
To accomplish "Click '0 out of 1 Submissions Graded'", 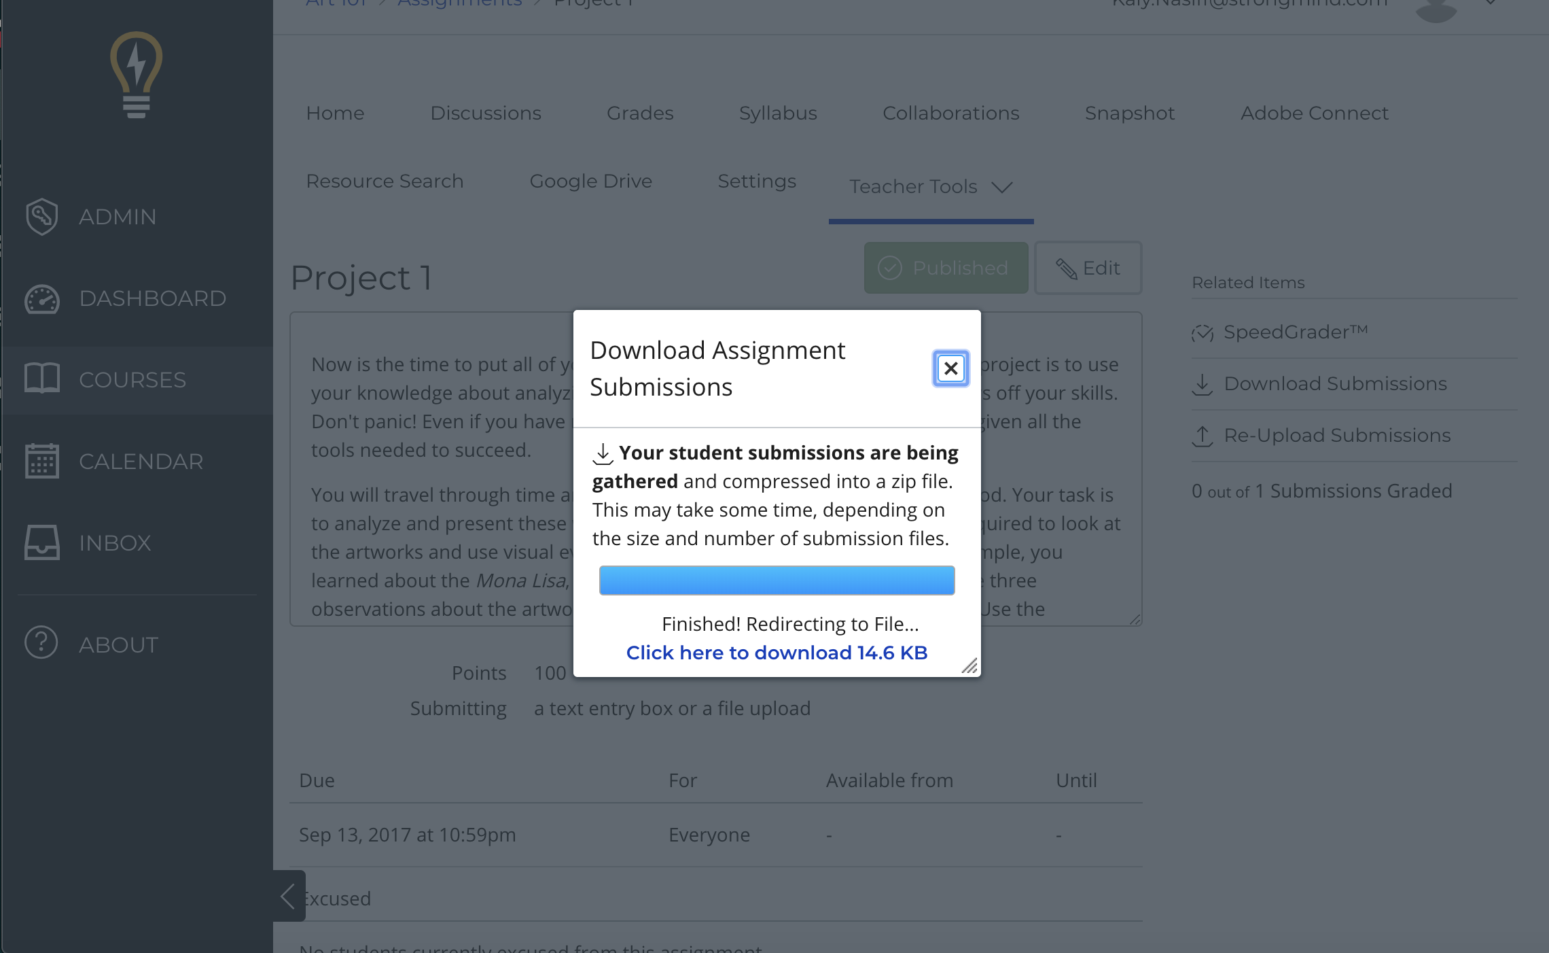I will [x=1322, y=491].
